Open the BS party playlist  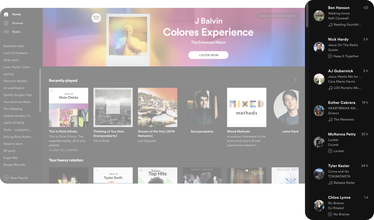pos(9,151)
